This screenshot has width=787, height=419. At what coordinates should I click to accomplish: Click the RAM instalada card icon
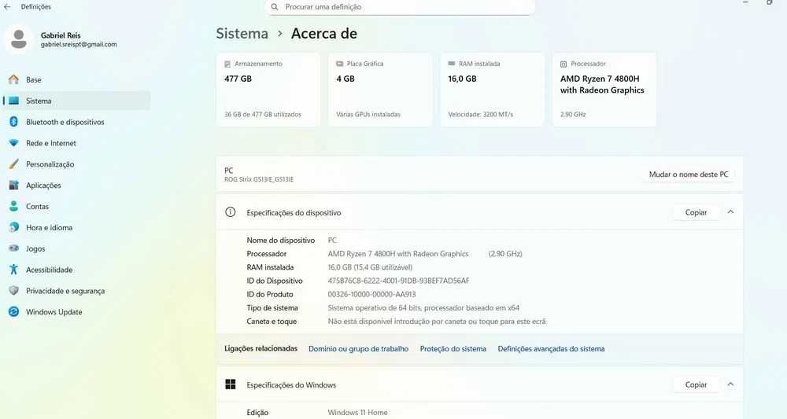(x=451, y=64)
